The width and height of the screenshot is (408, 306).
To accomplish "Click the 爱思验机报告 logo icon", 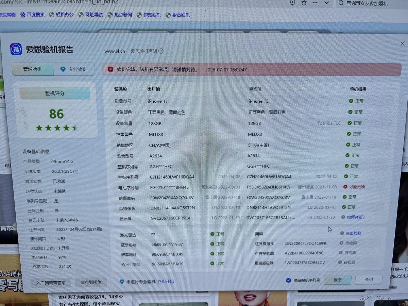I will pyautogui.click(x=16, y=49).
